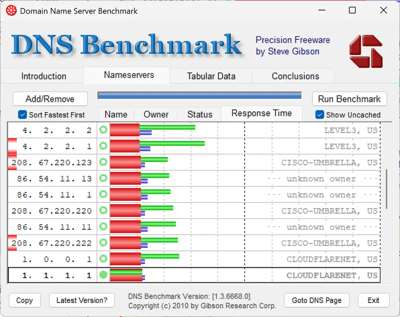Click the response bars for 1.1.1.1
The image size is (400, 317).
pos(128,275)
